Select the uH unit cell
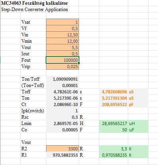The height and width of the screenshot is (165, 158). tap(138, 123)
